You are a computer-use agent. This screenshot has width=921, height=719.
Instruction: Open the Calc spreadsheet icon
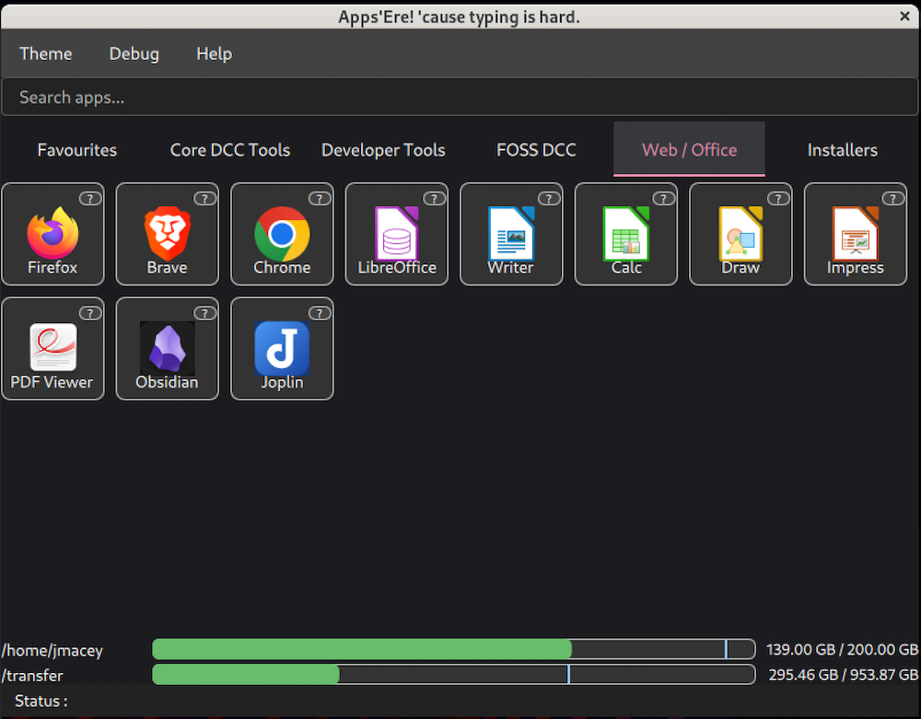(x=626, y=235)
